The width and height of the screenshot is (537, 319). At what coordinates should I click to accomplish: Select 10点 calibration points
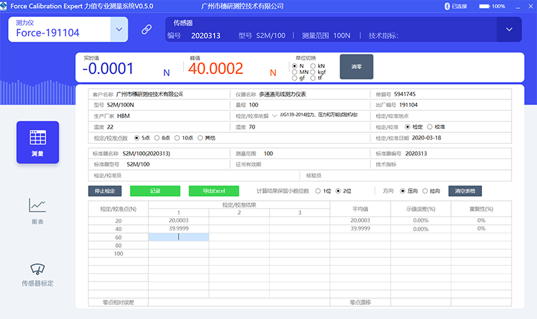[177, 138]
